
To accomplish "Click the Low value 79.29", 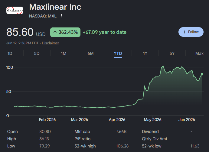I will [44, 146].
